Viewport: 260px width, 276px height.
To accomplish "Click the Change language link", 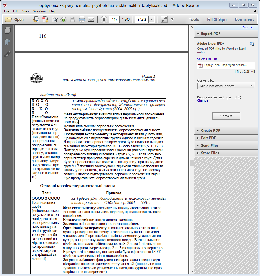I will 202,100.
